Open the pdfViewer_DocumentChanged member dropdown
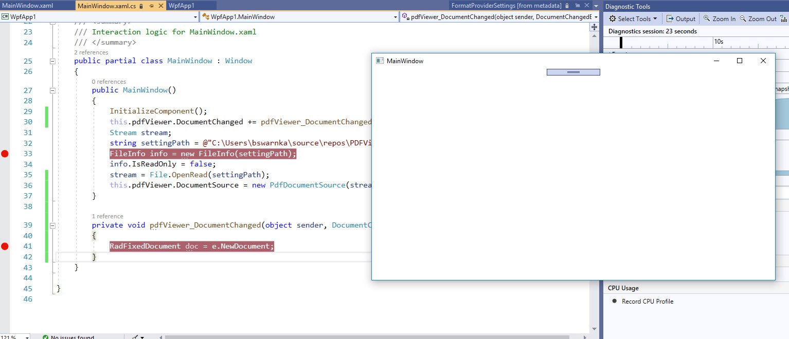 500,17
